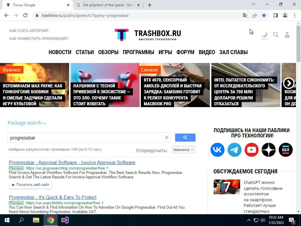Open the Relevance sort dropdown
301x226 pixels.
point(183,150)
